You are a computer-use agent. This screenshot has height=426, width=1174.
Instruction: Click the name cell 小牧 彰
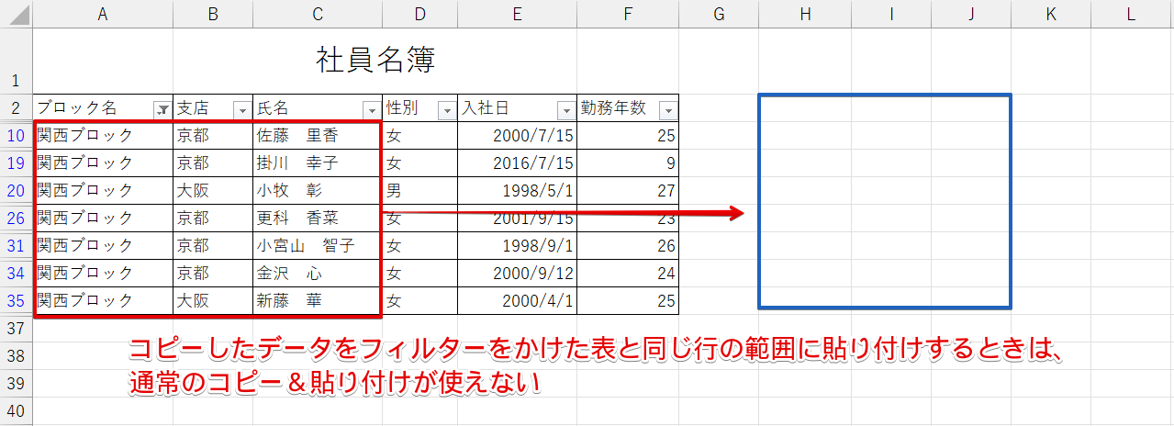pos(318,191)
